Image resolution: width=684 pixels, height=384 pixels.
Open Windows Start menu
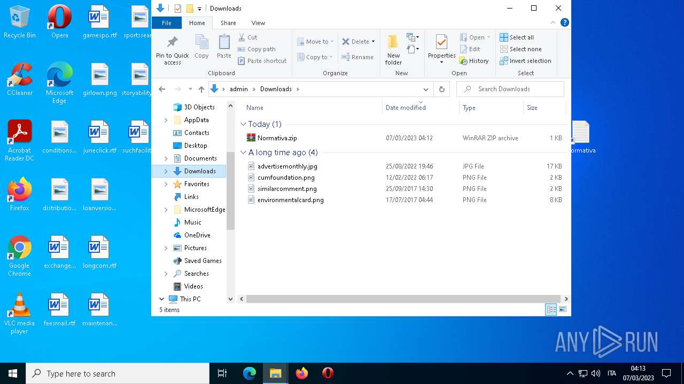pyautogui.click(x=13, y=373)
